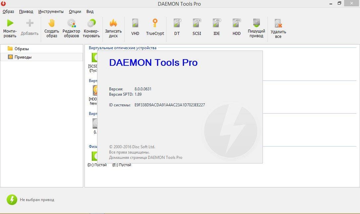
Task: Open the Опции menu
Action: point(75,12)
